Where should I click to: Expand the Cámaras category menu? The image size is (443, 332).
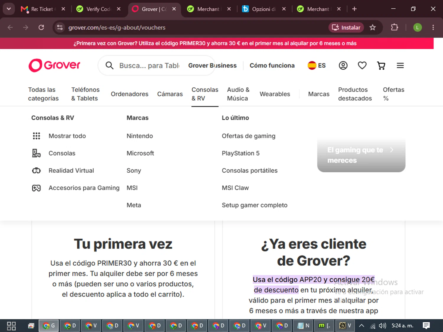[170, 94]
